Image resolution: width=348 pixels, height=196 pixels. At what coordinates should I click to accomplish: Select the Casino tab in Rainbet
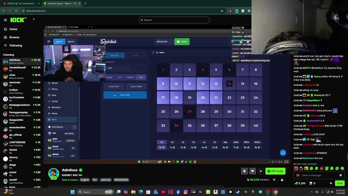point(59,42)
